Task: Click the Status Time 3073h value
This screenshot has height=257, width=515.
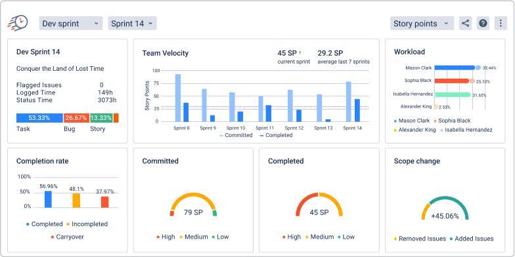Action: coord(106,100)
